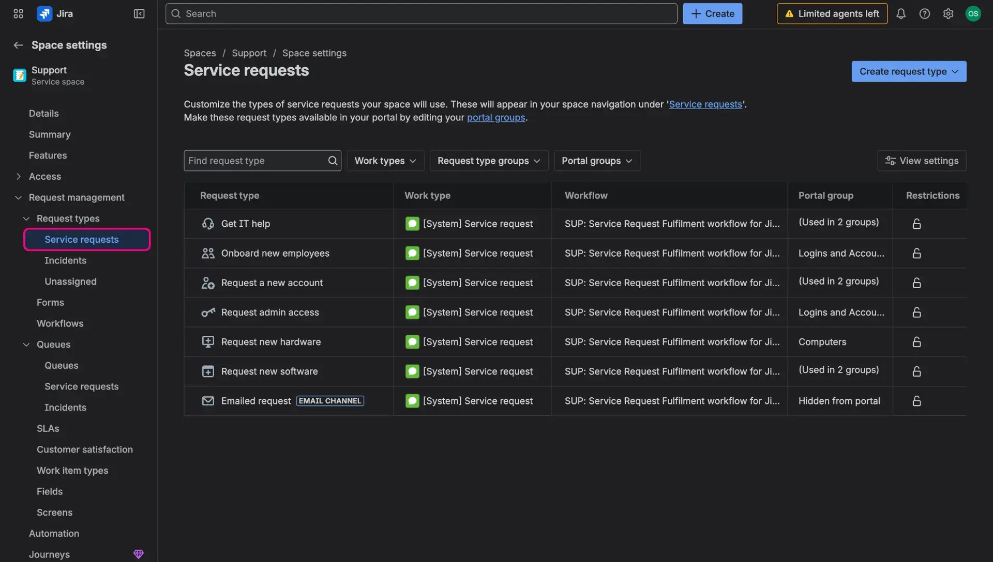Click the Request new hardware monitor icon

coord(207,341)
